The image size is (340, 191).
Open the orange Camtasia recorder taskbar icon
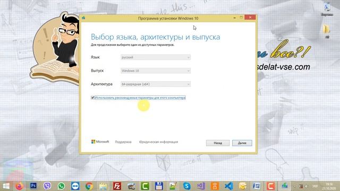click(x=270, y=186)
